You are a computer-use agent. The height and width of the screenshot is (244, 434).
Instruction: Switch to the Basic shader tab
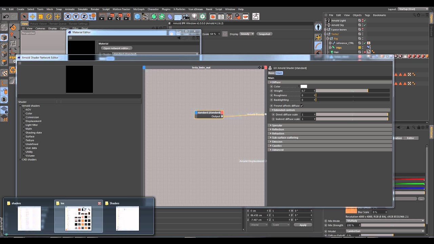(x=272, y=73)
